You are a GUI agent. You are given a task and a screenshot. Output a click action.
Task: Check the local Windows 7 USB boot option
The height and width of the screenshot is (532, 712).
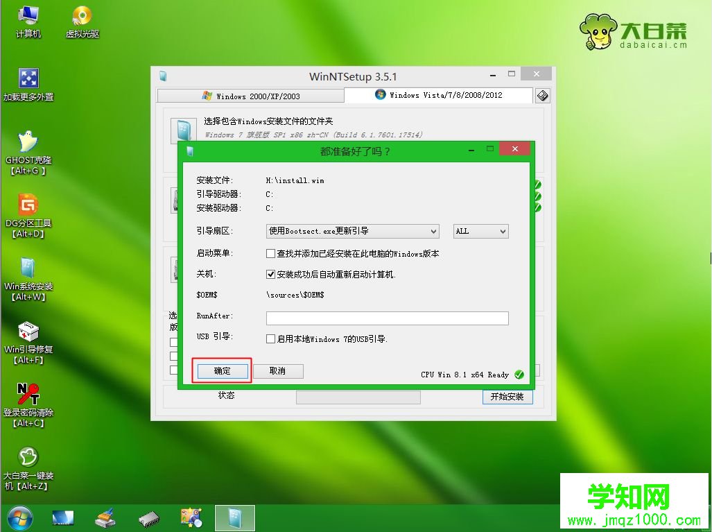click(x=270, y=338)
